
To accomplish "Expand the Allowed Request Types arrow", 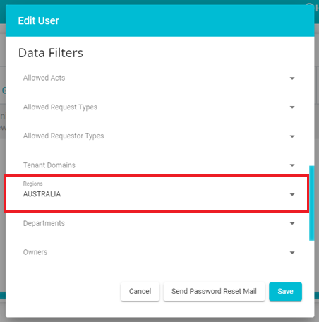I will tap(292, 107).
